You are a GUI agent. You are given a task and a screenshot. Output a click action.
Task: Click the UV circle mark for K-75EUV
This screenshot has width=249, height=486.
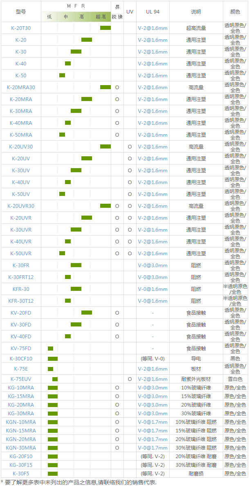pyautogui.click(x=130, y=379)
